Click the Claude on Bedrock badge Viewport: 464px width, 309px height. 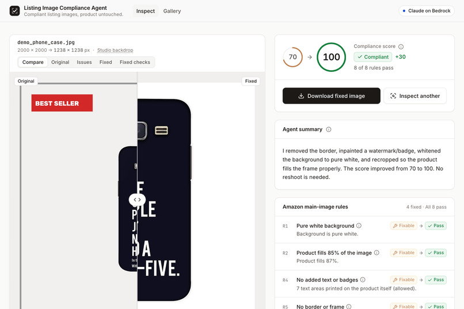(427, 10)
